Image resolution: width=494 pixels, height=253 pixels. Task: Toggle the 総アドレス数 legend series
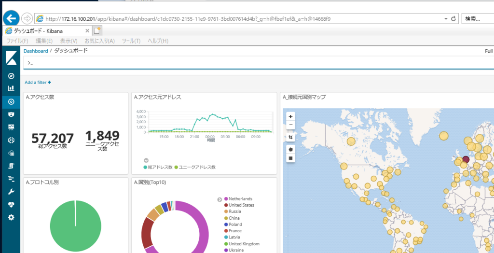click(157, 167)
